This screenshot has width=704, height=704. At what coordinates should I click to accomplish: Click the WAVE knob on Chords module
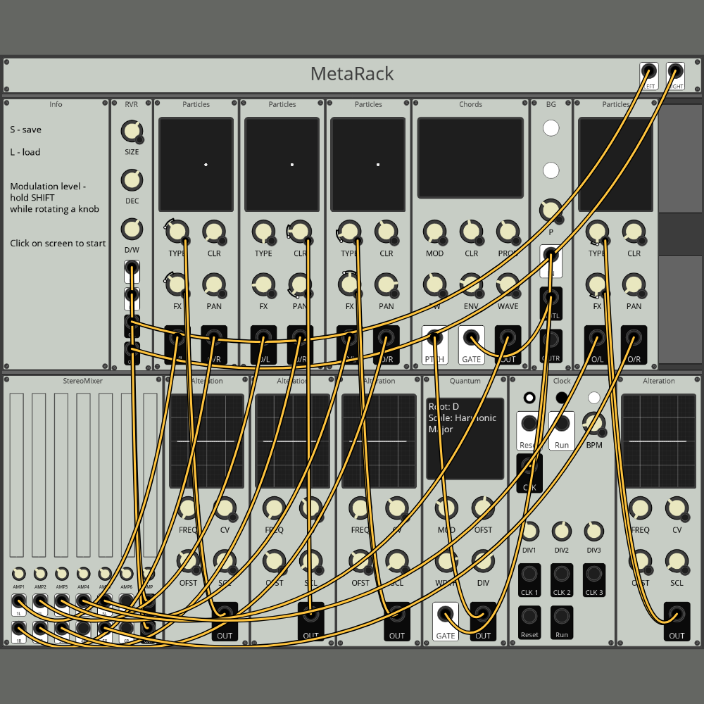click(508, 284)
